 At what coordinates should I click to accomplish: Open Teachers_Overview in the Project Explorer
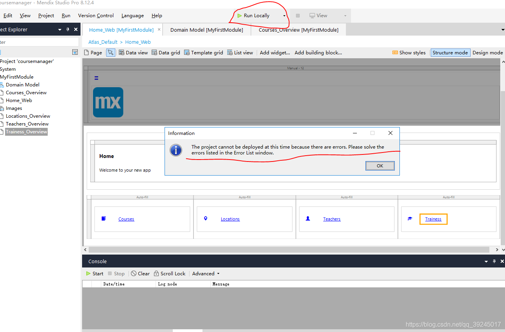[x=27, y=124]
